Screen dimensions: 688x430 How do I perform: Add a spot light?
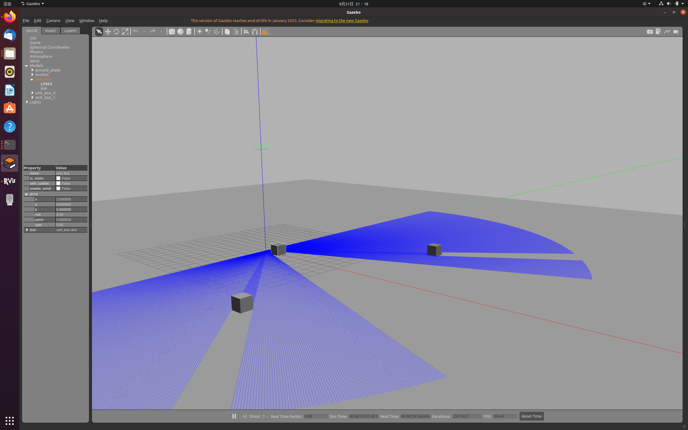click(208, 31)
